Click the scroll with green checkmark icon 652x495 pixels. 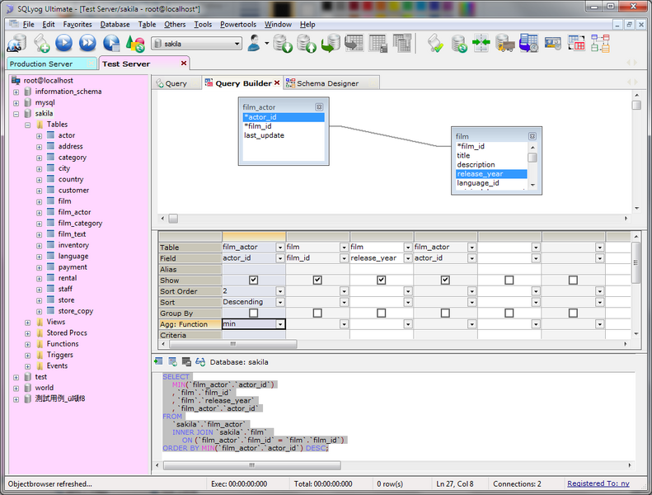tap(435, 43)
